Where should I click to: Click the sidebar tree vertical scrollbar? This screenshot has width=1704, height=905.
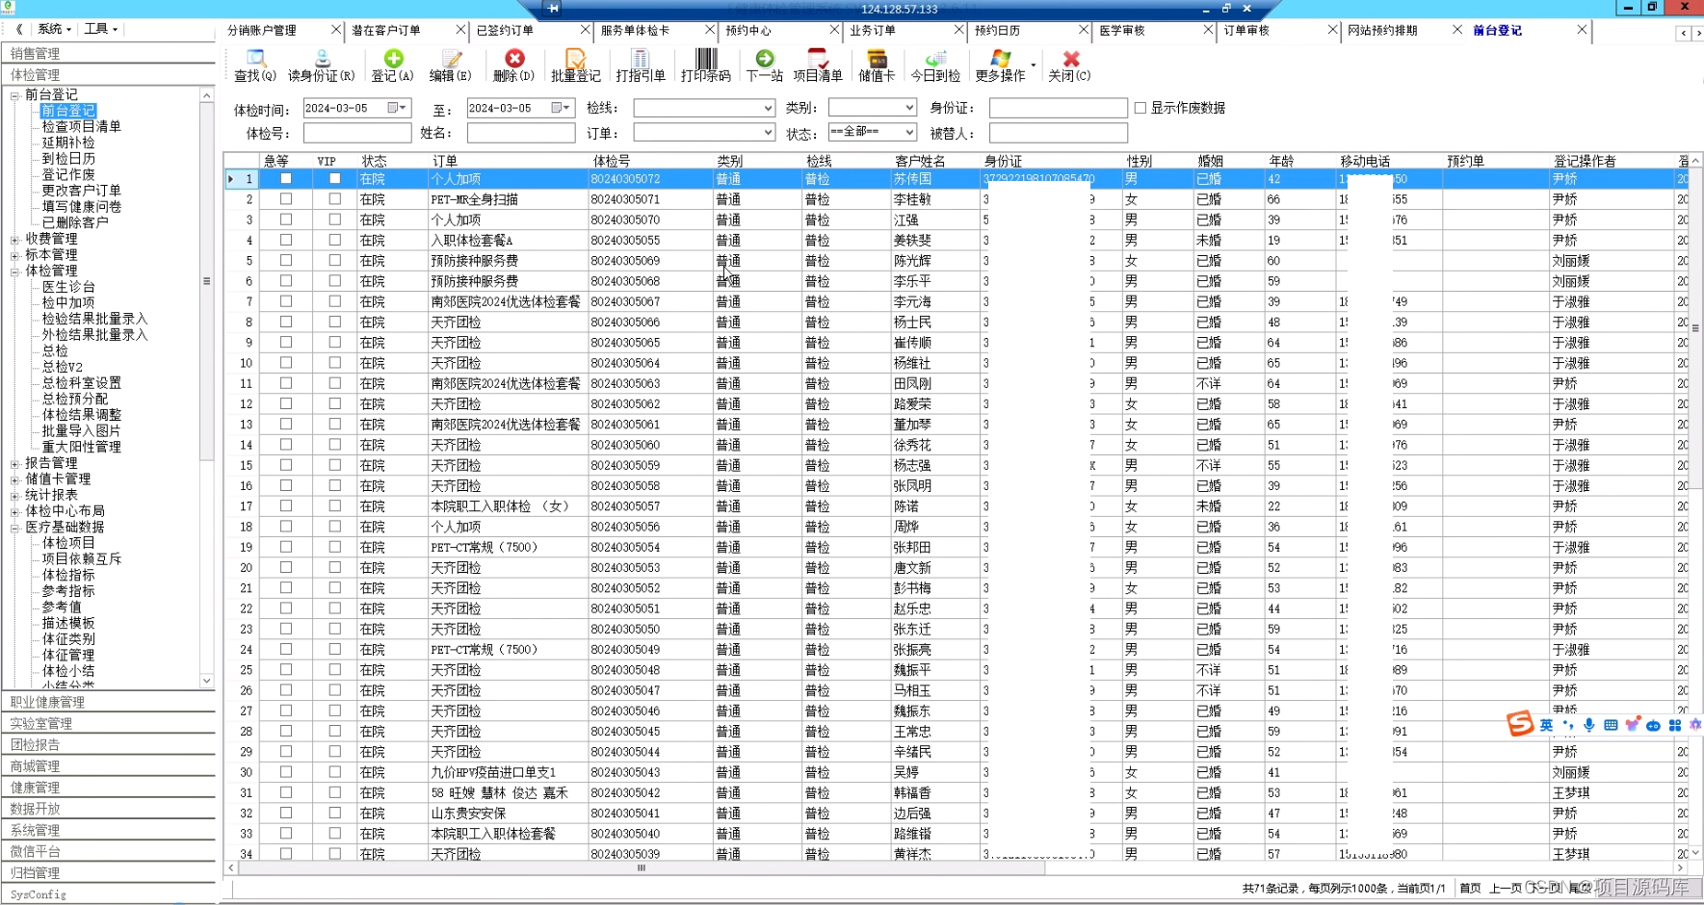coord(206,281)
